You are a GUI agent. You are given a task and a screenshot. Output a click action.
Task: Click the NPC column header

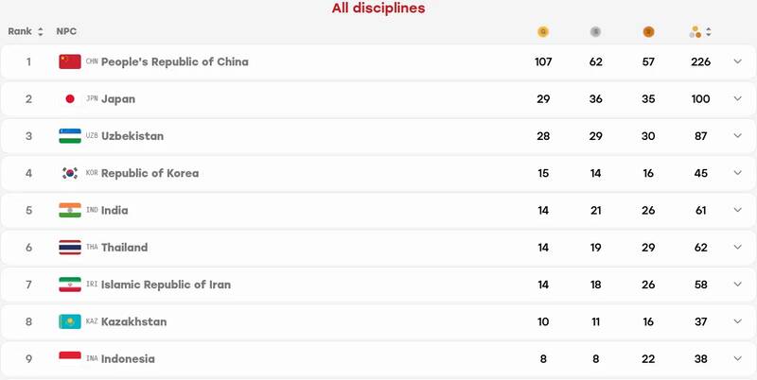click(66, 31)
